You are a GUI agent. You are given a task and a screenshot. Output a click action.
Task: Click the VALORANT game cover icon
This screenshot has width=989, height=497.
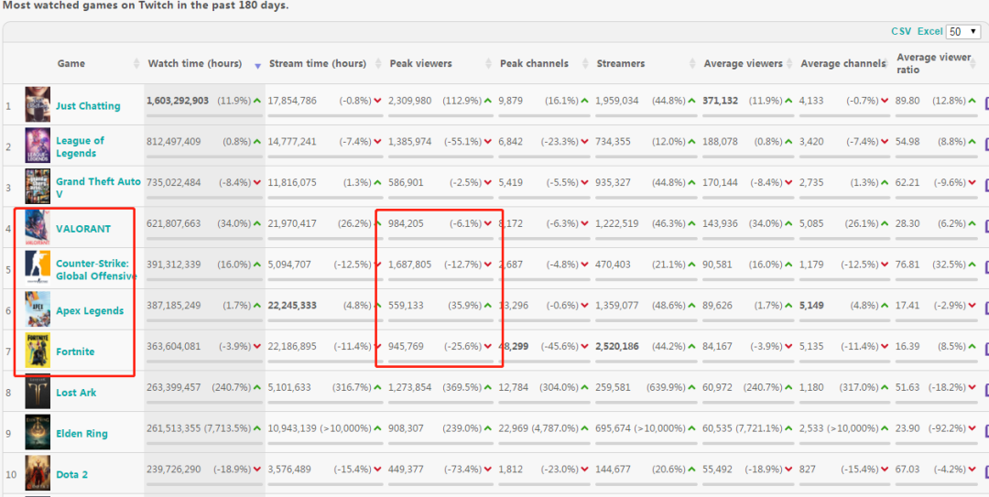(x=38, y=228)
